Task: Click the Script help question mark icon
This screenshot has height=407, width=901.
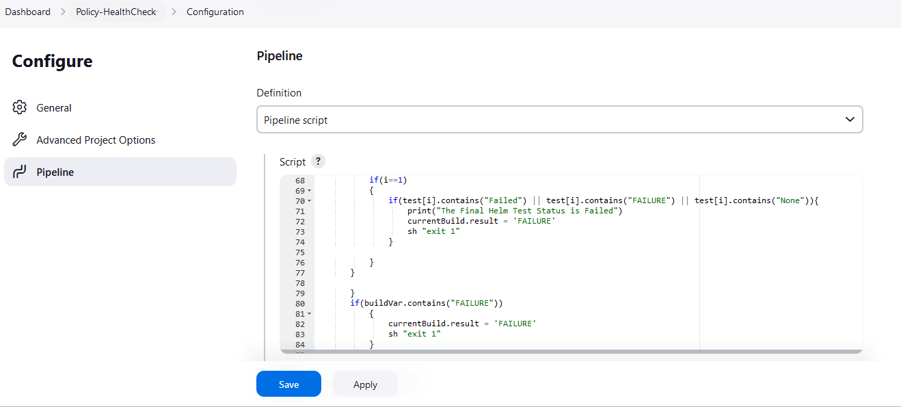Action: pyautogui.click(x=318, y=161)
